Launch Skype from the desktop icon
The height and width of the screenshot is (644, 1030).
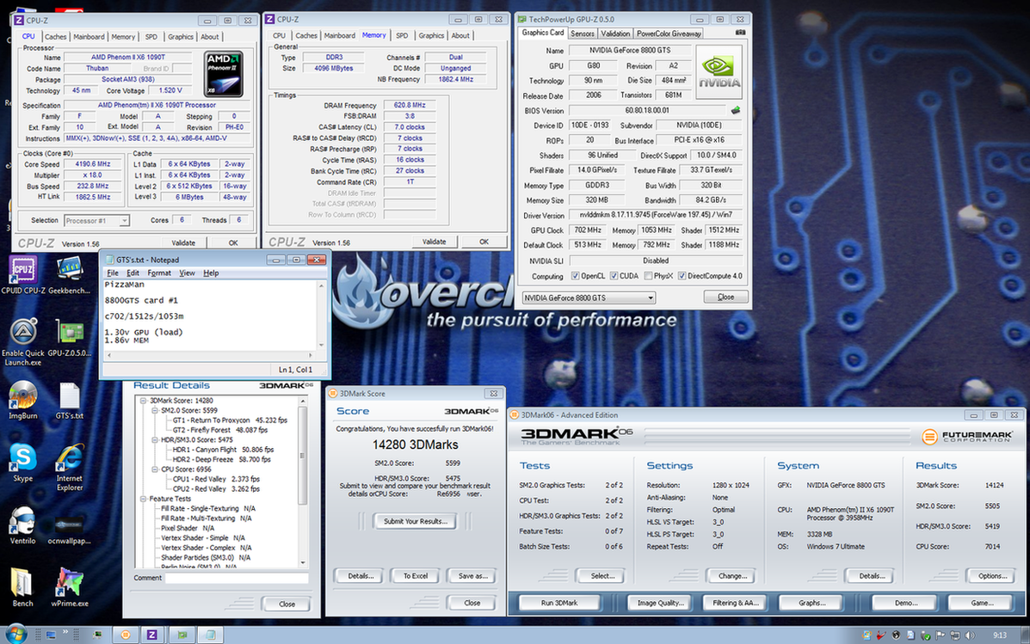pyautogui.click(x=23, y=463)
